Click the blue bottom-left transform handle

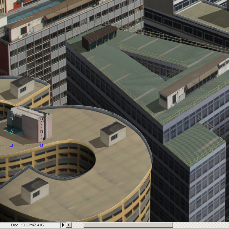(x=11, y=145)
